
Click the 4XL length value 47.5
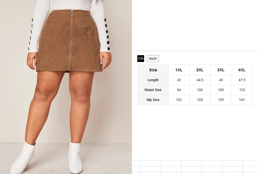[x=242, y=80]
